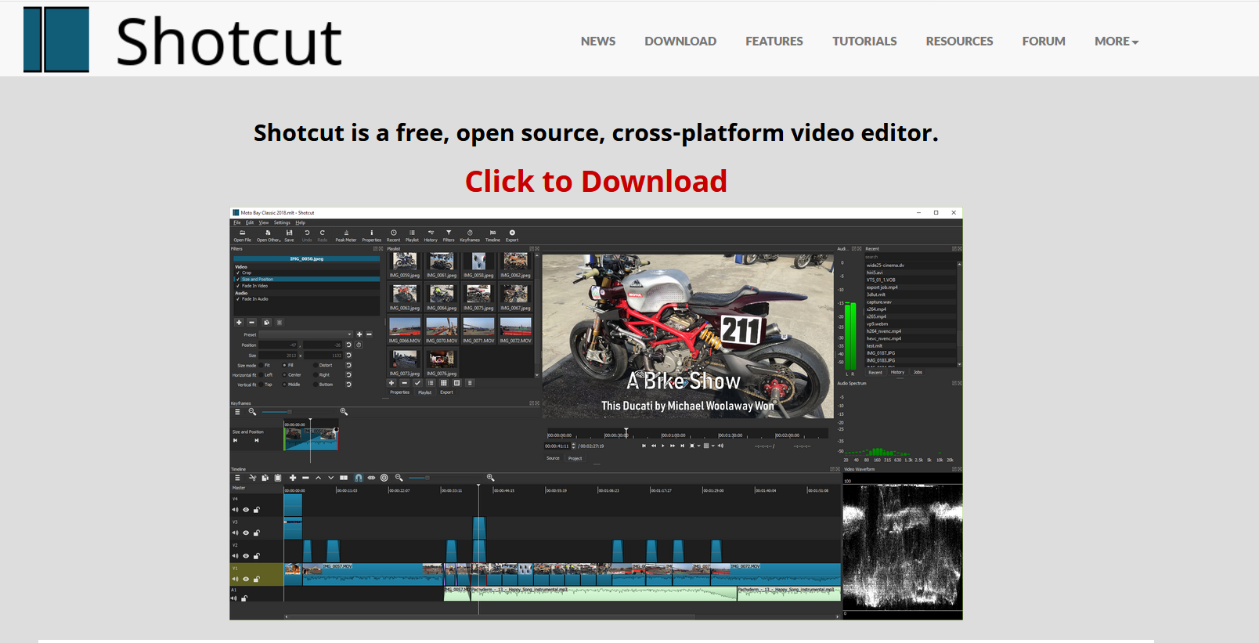The width and height of the screenshot is (1259, 643).
Task: Click the Open File toolbar icon
Action: [242, 236]
